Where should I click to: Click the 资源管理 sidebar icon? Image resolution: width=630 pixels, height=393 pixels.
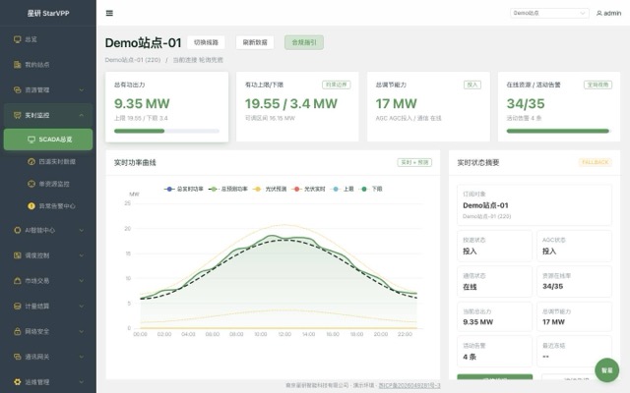(18, 89)
